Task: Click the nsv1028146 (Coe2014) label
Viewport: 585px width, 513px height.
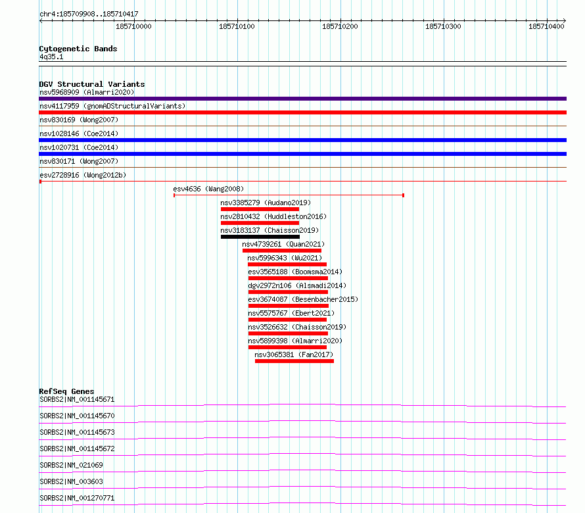Action: tap(79, 134)
